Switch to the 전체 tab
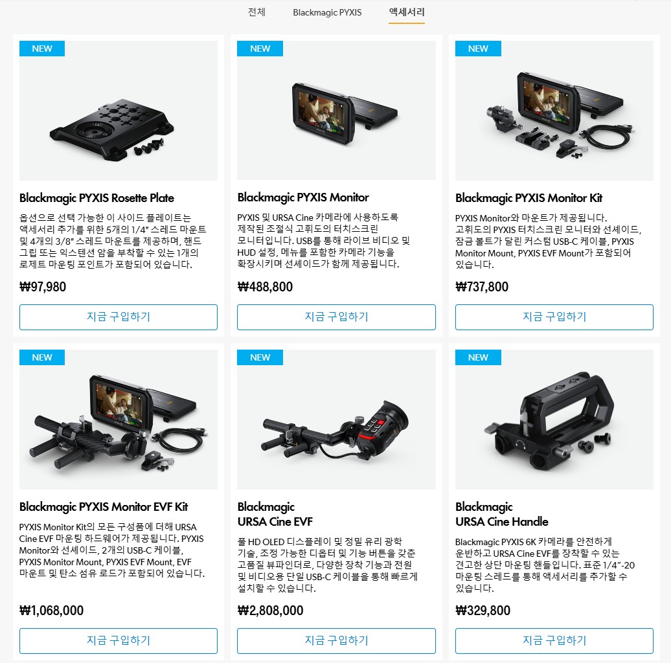The width and height of the screenshot is (671, 663). [x=256, y=12]
